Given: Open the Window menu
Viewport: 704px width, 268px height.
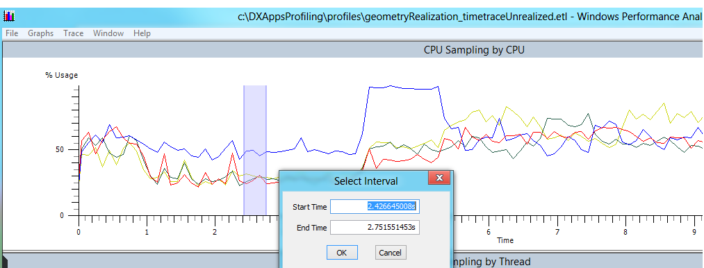Looking at the screenshot, I should point(108,33).
